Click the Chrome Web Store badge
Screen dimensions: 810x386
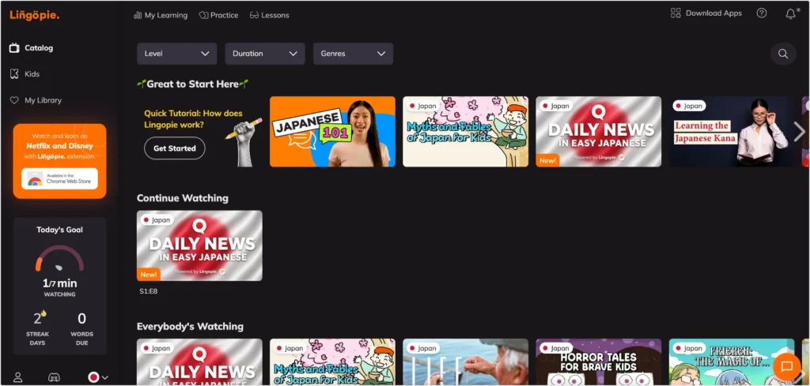[x=59, y=179]
